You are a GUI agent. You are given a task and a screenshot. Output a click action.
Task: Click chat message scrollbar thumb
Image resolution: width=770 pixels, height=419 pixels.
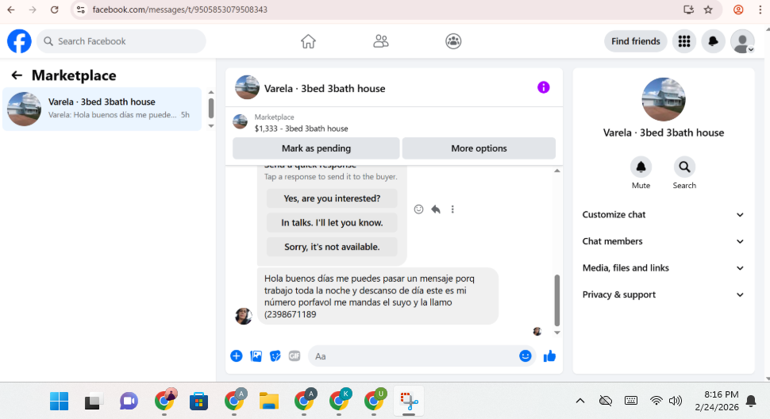tap(557, 300)
